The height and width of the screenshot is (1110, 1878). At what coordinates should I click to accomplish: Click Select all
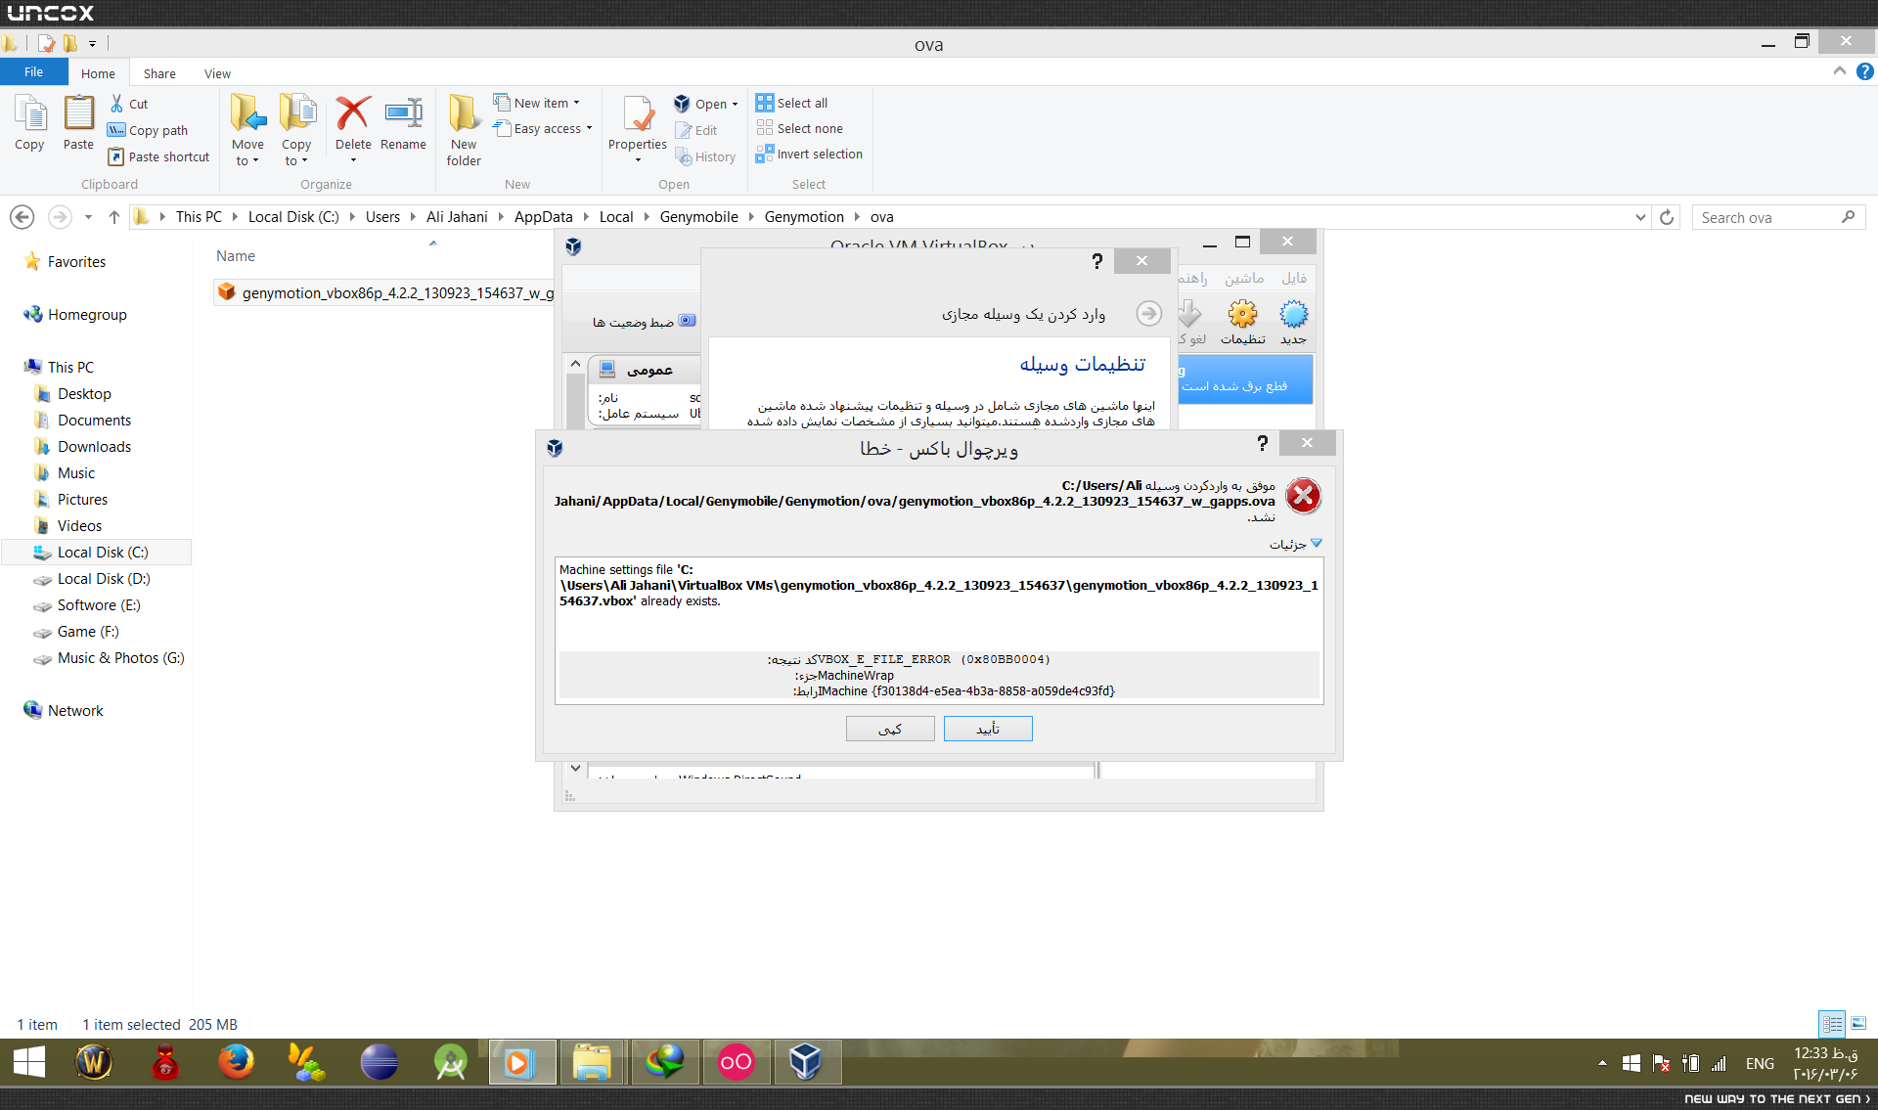pos(792,103)
